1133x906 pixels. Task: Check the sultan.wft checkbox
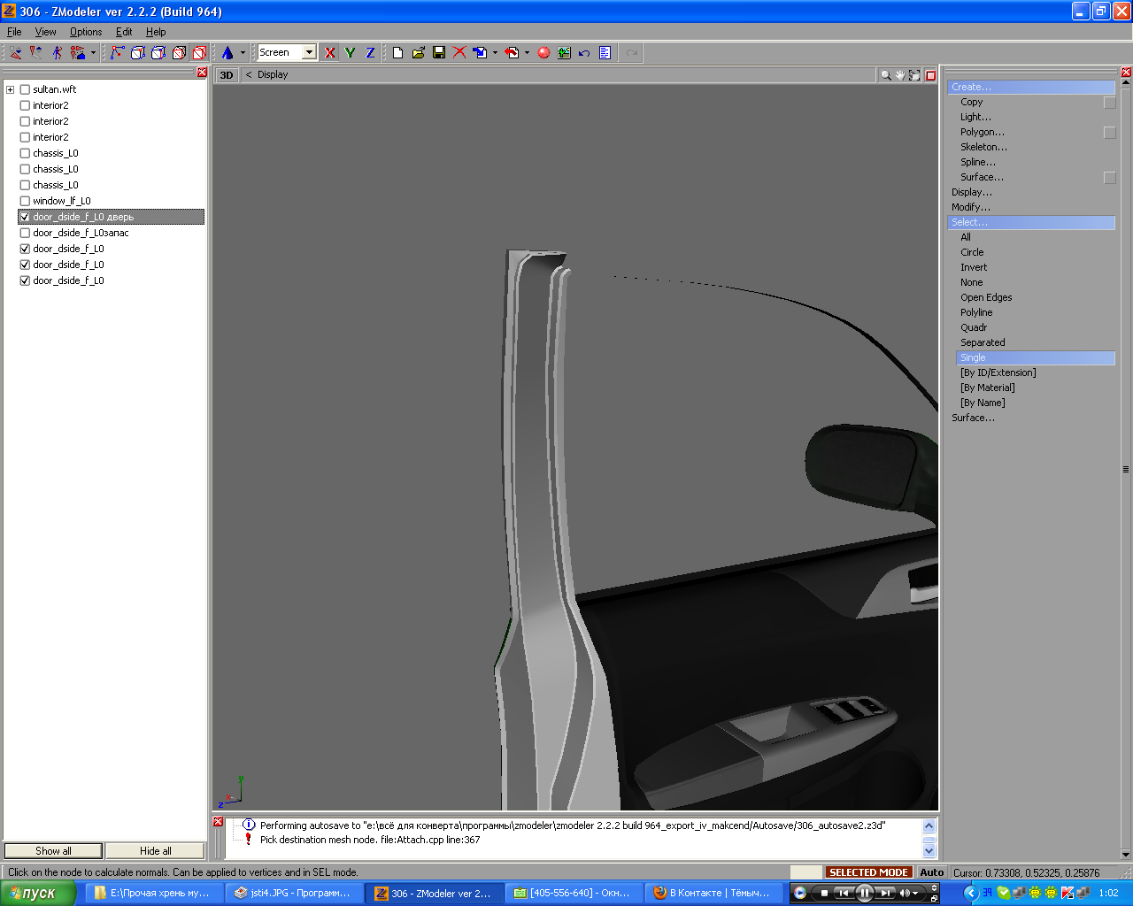25,89
